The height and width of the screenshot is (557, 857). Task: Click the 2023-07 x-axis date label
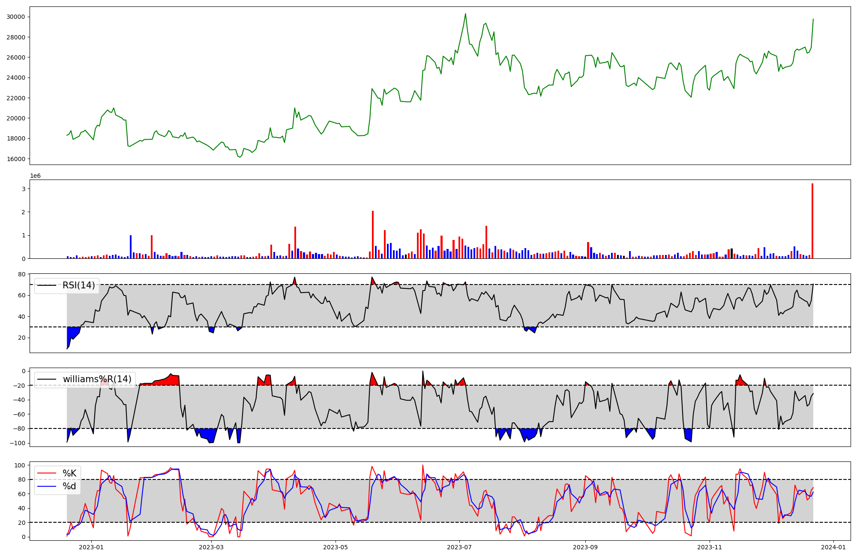coord(459,547)
